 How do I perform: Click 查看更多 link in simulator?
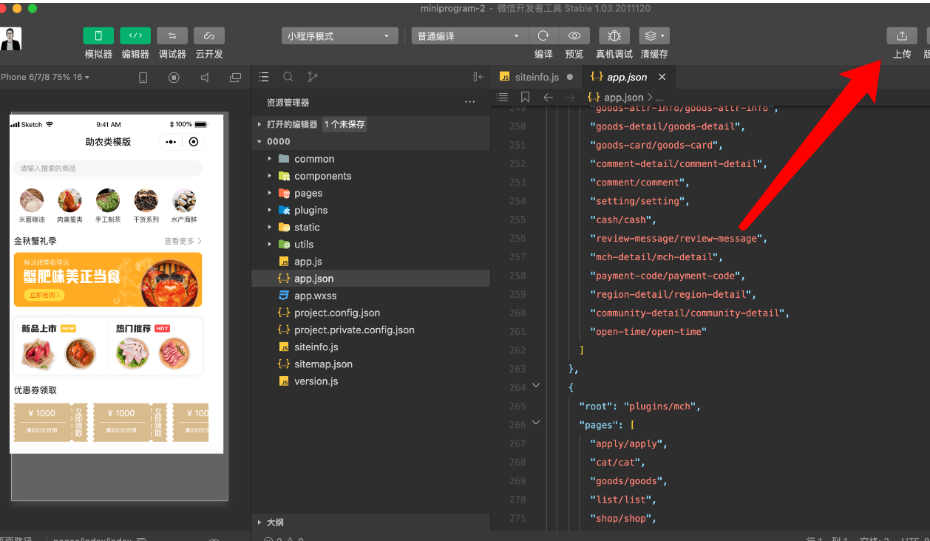tap(182, 241)
